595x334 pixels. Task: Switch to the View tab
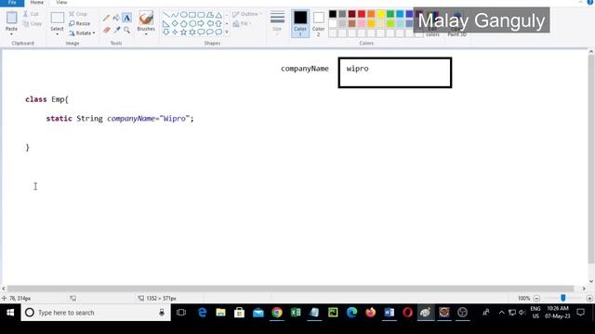(61, 3)
